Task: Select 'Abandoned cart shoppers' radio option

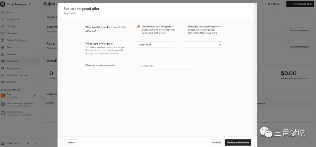Action: coord(139,27)
